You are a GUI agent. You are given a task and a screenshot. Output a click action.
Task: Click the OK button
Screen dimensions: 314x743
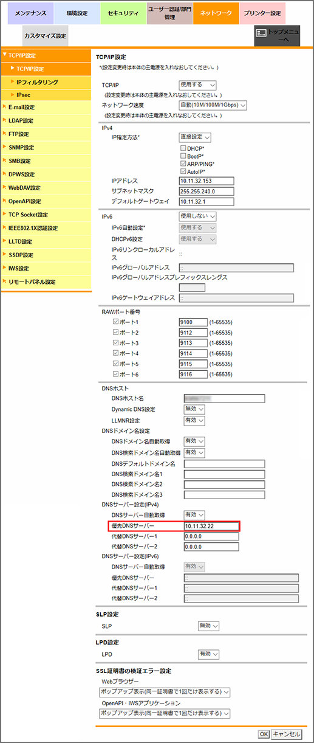[x=264, y=734]
